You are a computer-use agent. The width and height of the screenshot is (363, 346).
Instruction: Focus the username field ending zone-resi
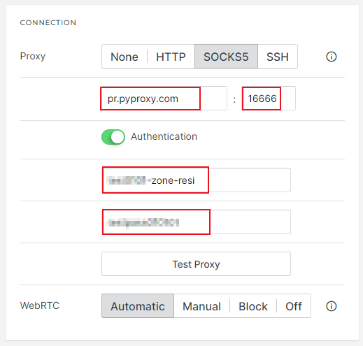[196, 180]
